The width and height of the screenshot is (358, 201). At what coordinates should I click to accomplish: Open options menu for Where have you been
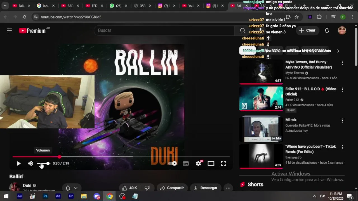(342, 147)
